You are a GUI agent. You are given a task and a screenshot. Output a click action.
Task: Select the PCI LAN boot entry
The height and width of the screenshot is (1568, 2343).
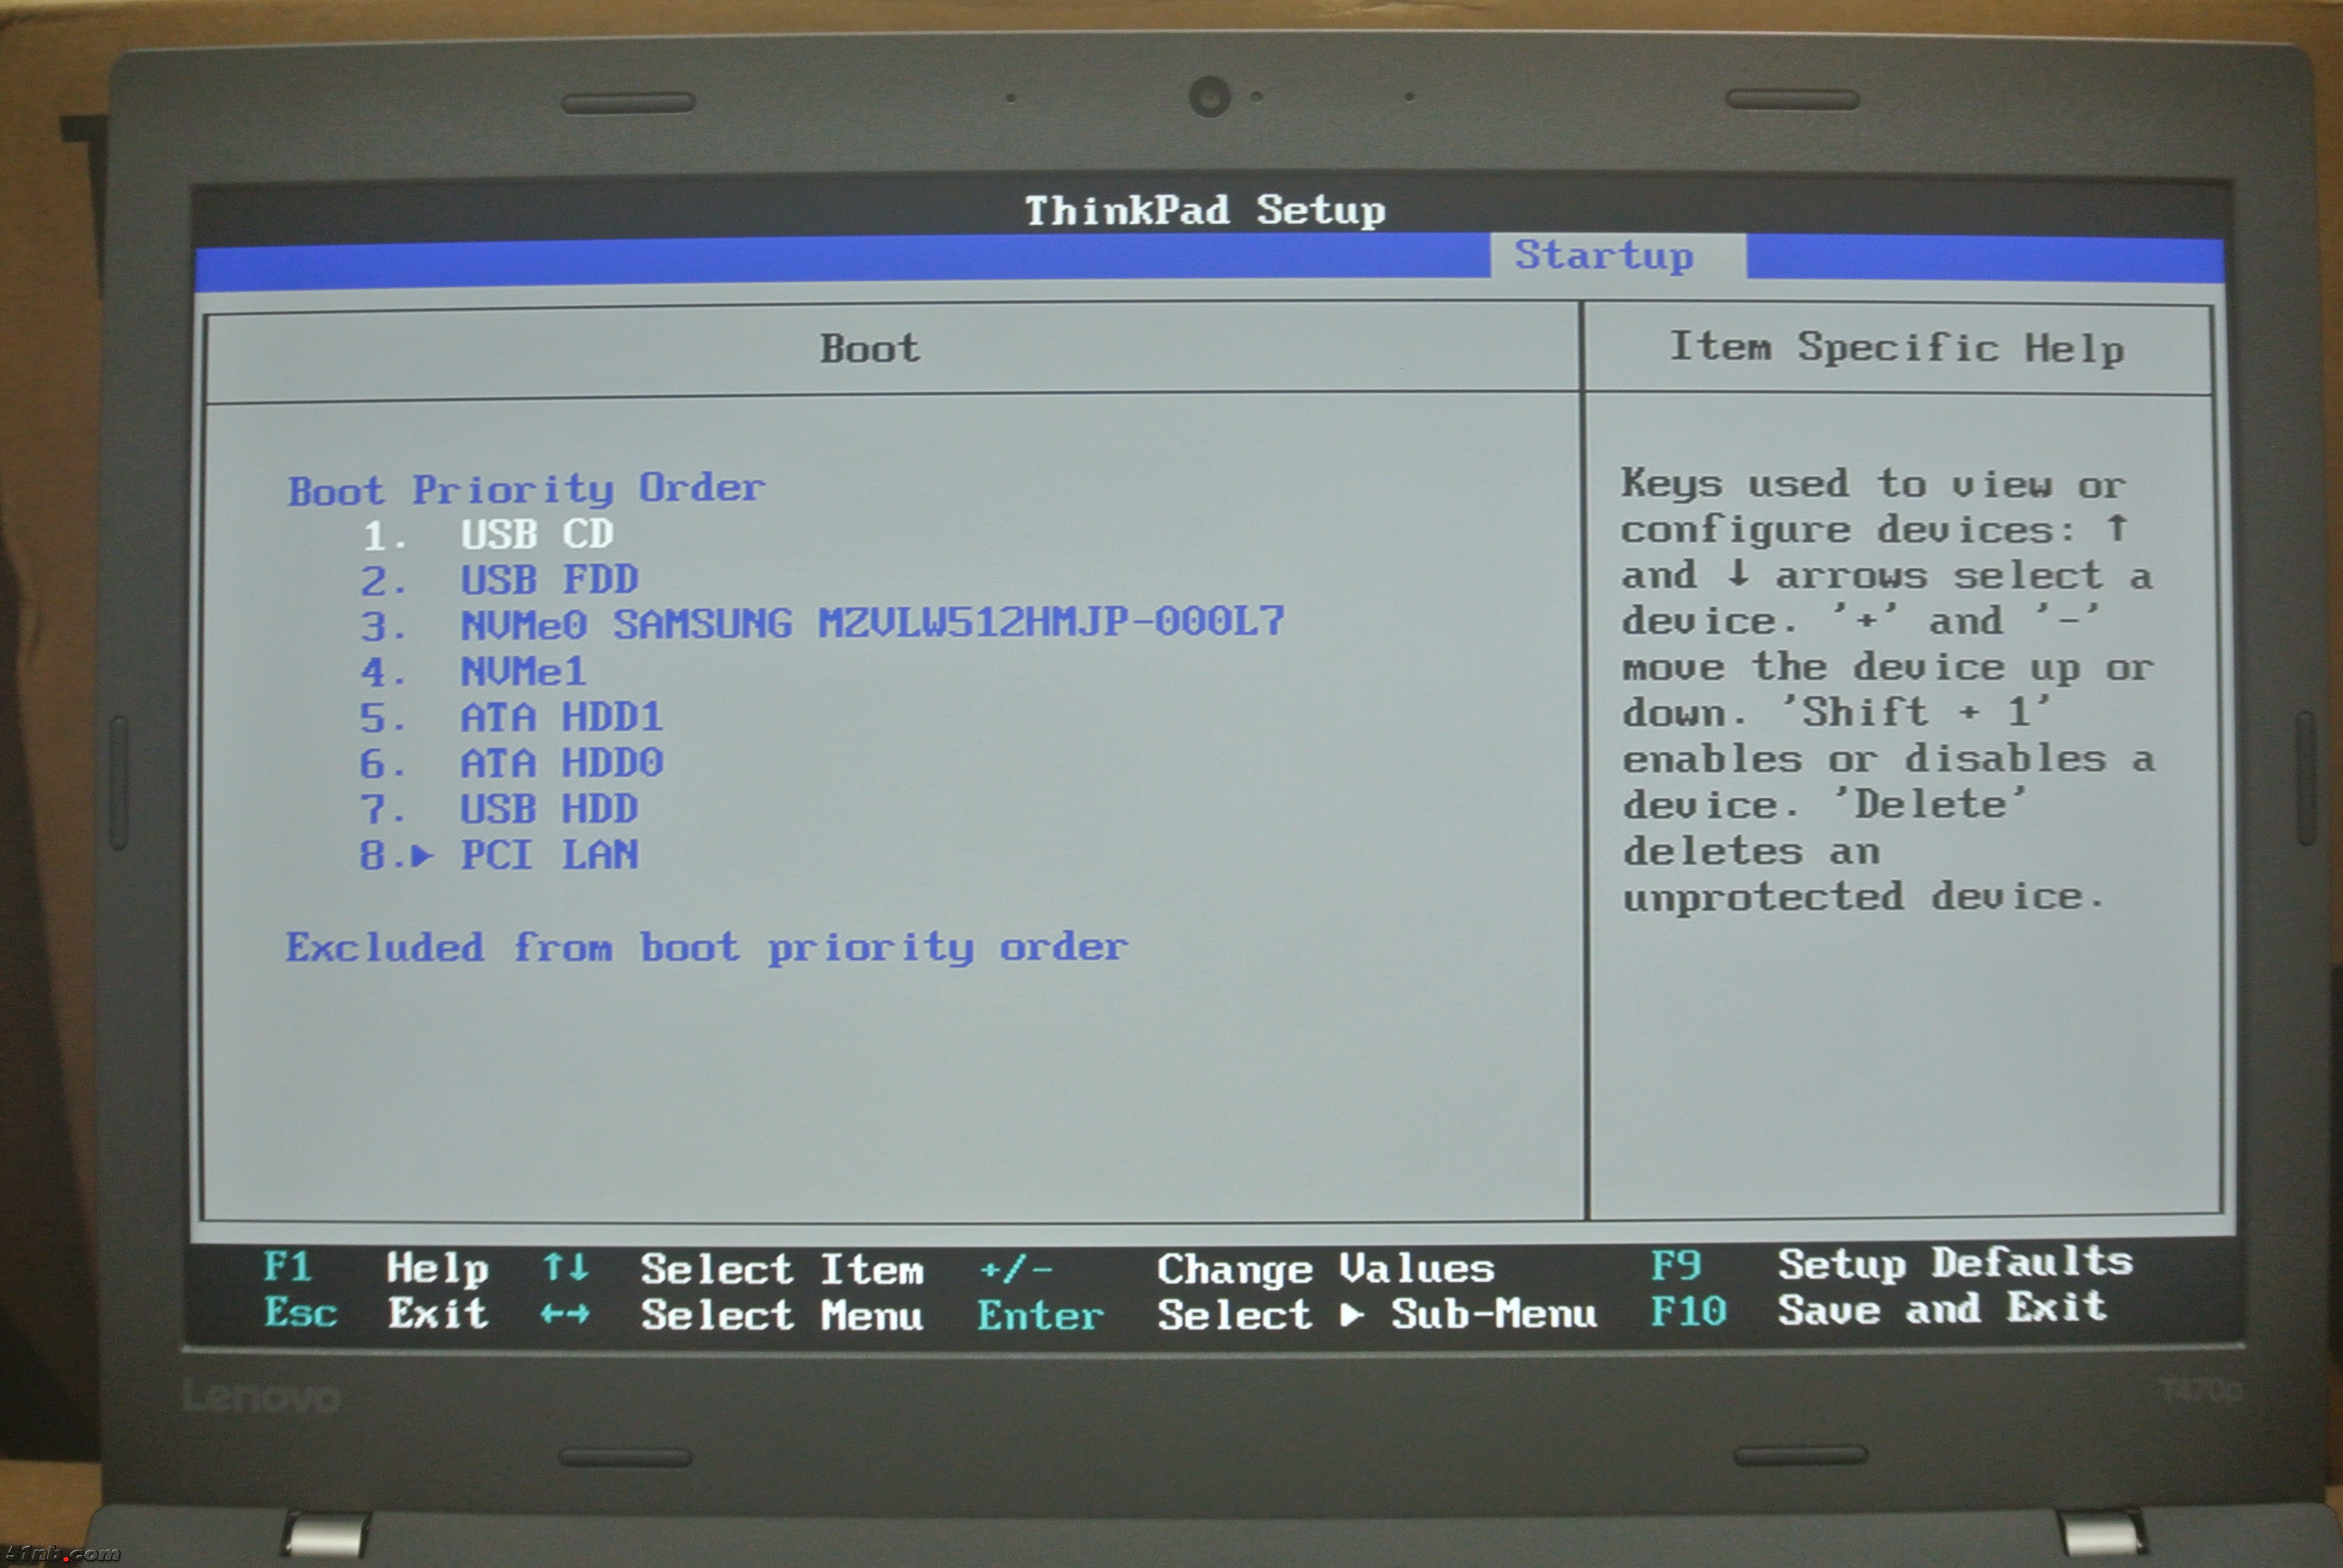[x=549, y=855]
